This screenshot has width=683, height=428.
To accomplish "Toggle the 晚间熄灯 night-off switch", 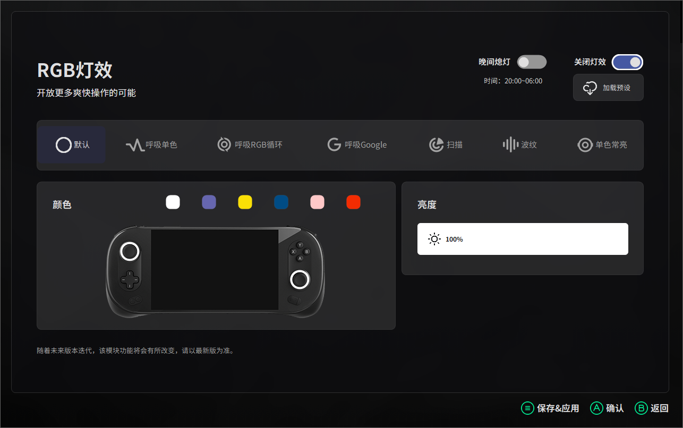I will pyautogui.click(x=532, y=62).
